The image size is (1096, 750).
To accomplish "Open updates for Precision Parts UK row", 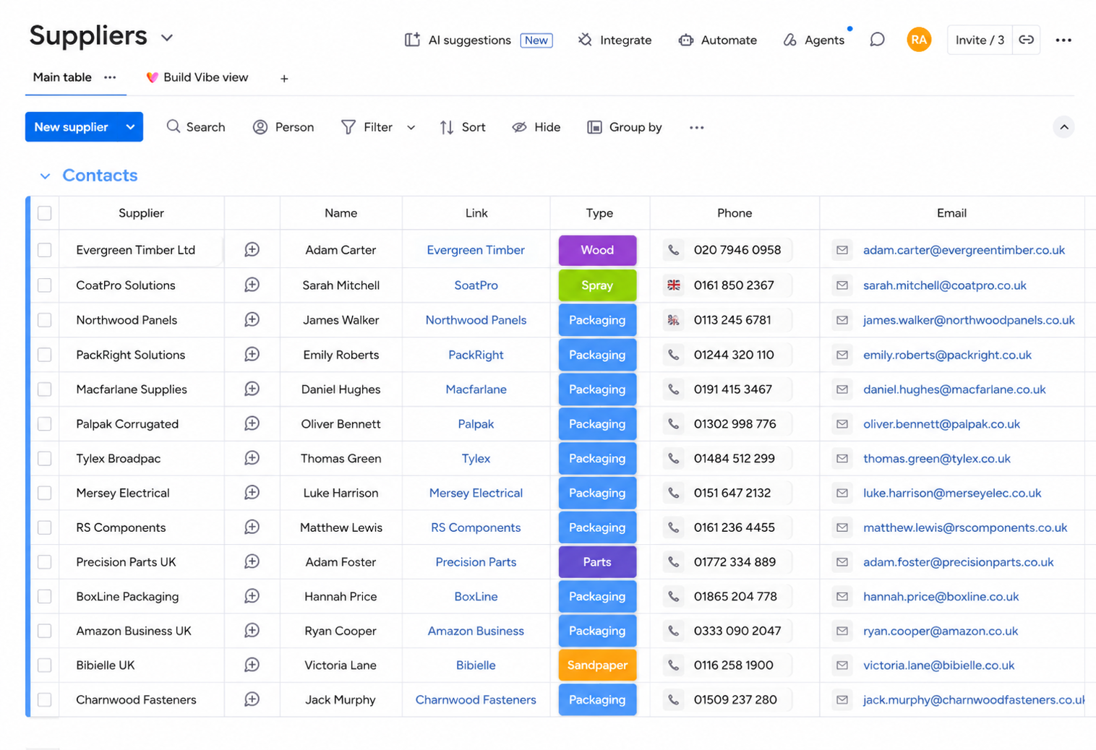I will click(252, 561).
